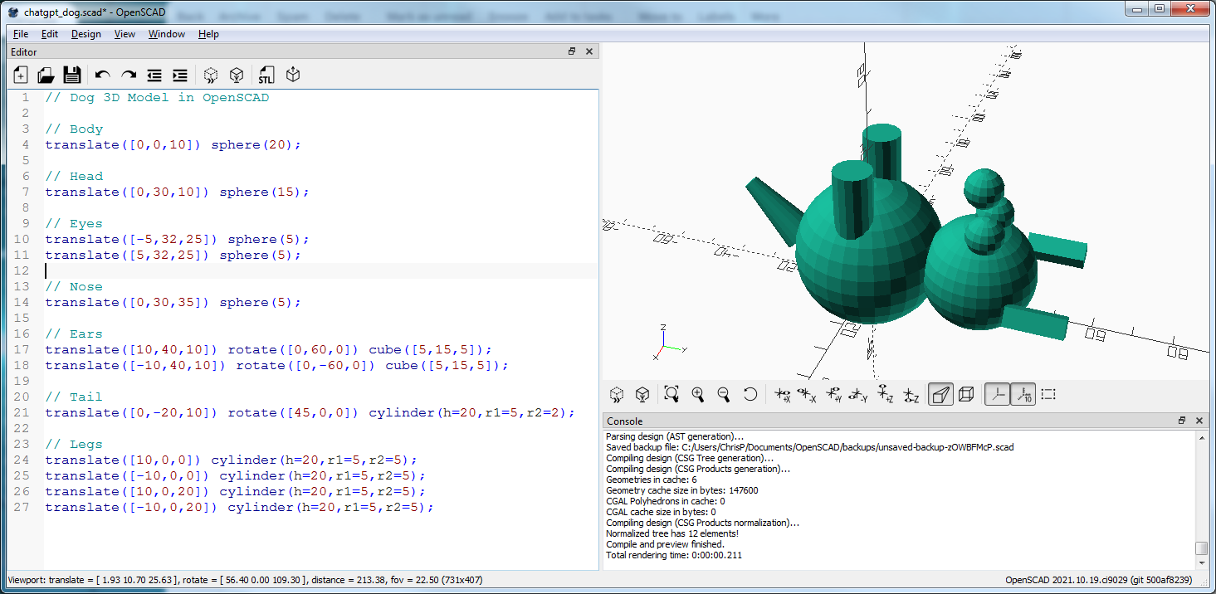Click the Preview icon in editor toolbar
The height and width of the screenshot is (594, 1216).
click(211, 75)
